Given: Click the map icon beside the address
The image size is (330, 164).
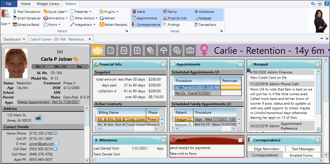Looking at the screenshot, I should click(x=38, y=118).
